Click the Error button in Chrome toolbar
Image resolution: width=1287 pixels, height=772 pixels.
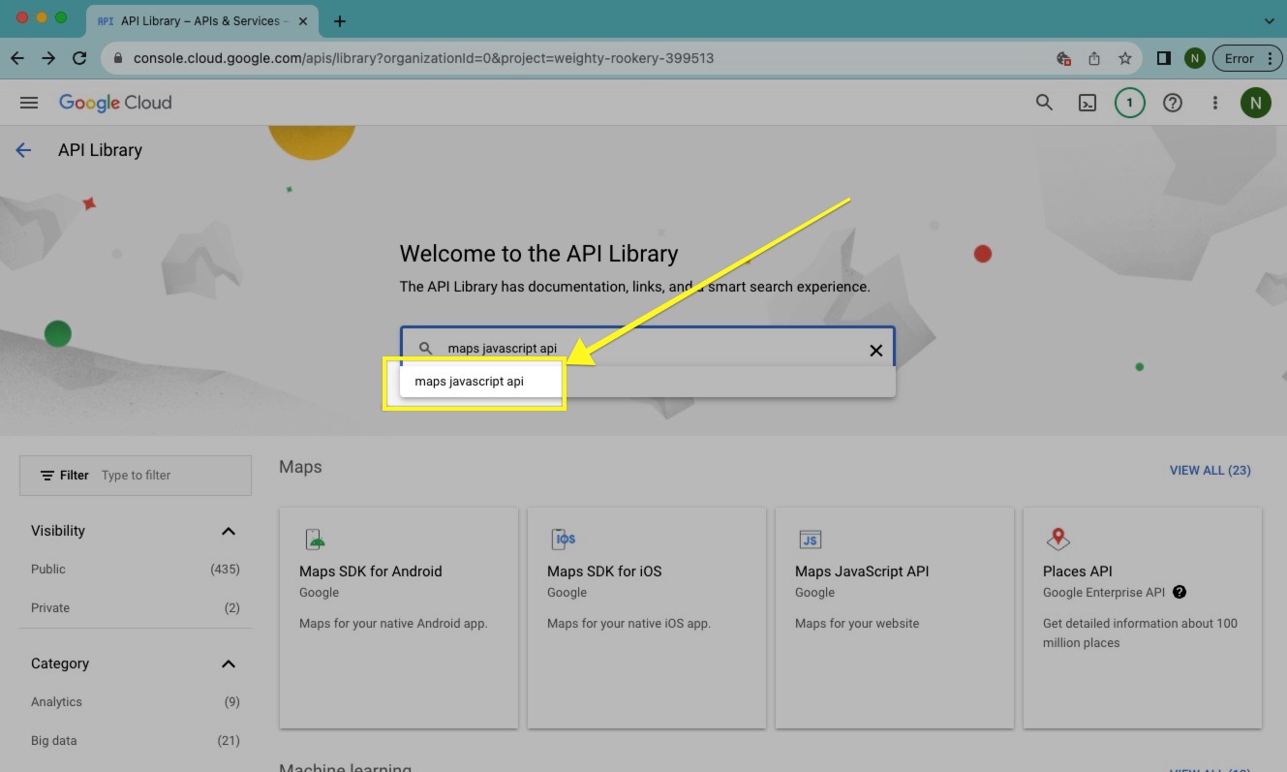point(1247,58)
